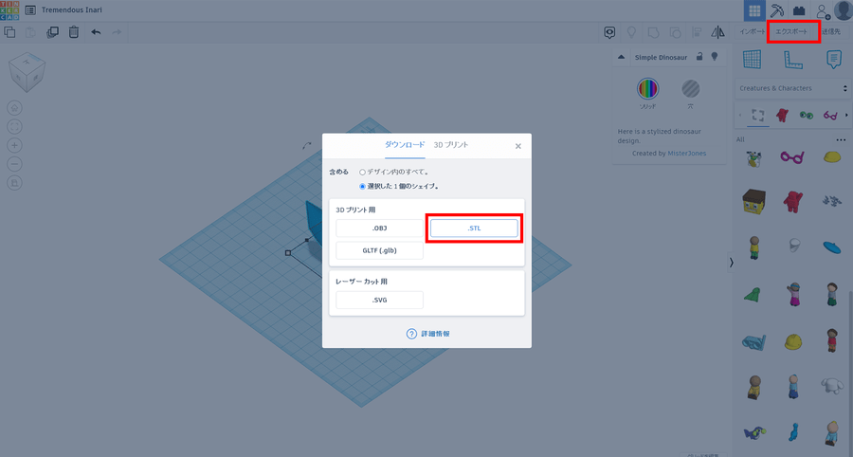Click the view cube
The height and width of the screenshot is (457, 853).
(x=27, y=72)
